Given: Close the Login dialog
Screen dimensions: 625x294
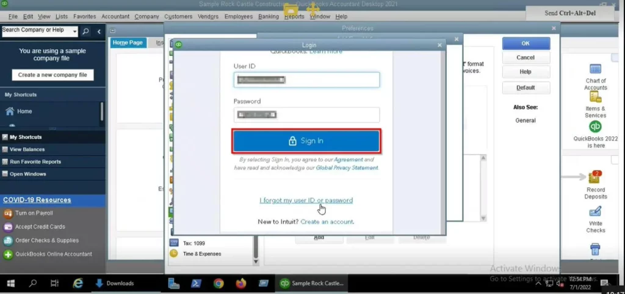Looking at the screenshot, I should [439, 45].
